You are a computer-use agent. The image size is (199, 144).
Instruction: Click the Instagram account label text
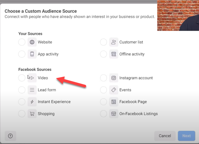(136, 78)
